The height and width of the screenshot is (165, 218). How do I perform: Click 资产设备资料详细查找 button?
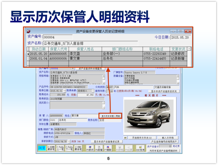click(x=90, y=68)
